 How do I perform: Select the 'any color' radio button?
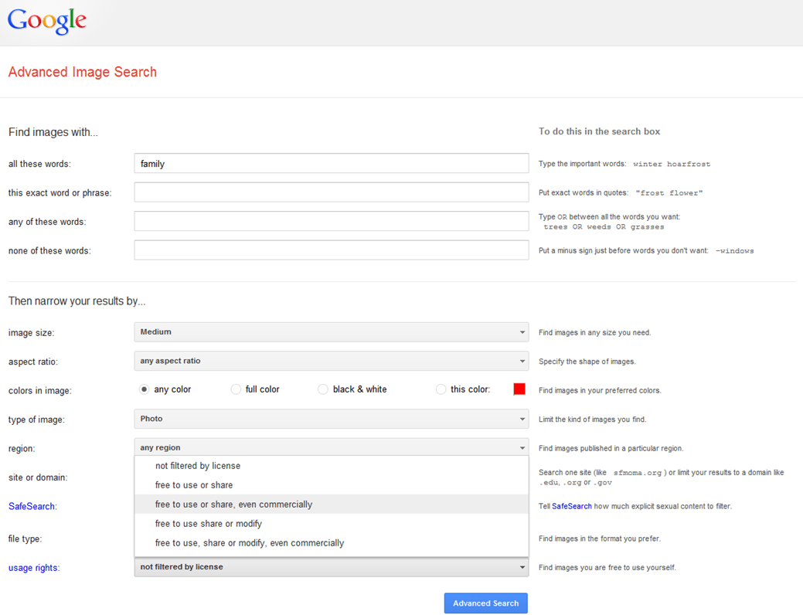144,389
